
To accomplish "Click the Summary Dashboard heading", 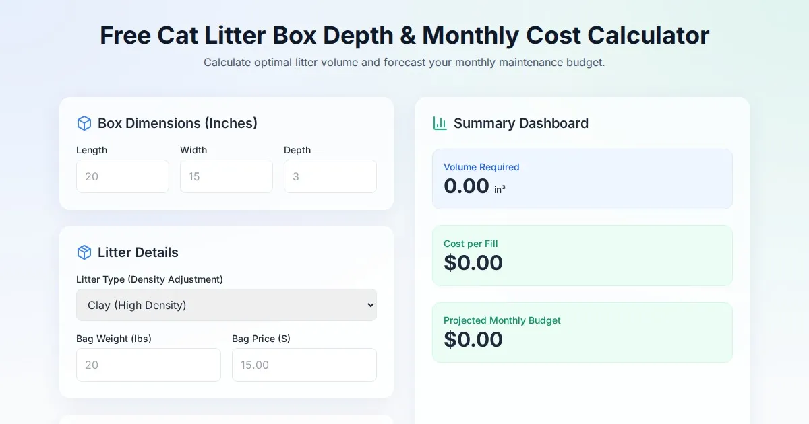I will (x=521, y=123).
